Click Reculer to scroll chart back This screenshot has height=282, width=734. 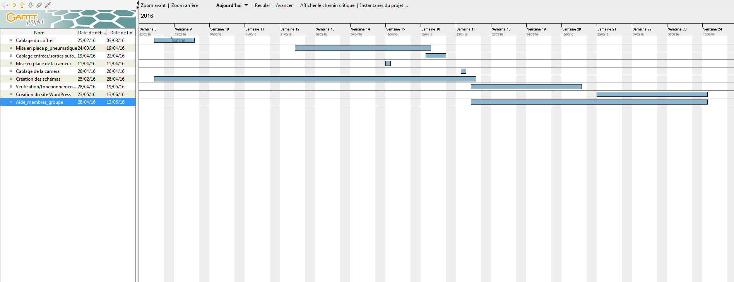tap(262, 5)
